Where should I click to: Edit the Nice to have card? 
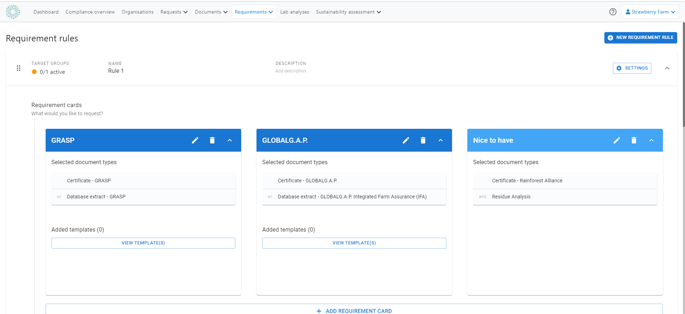point(617,140)
